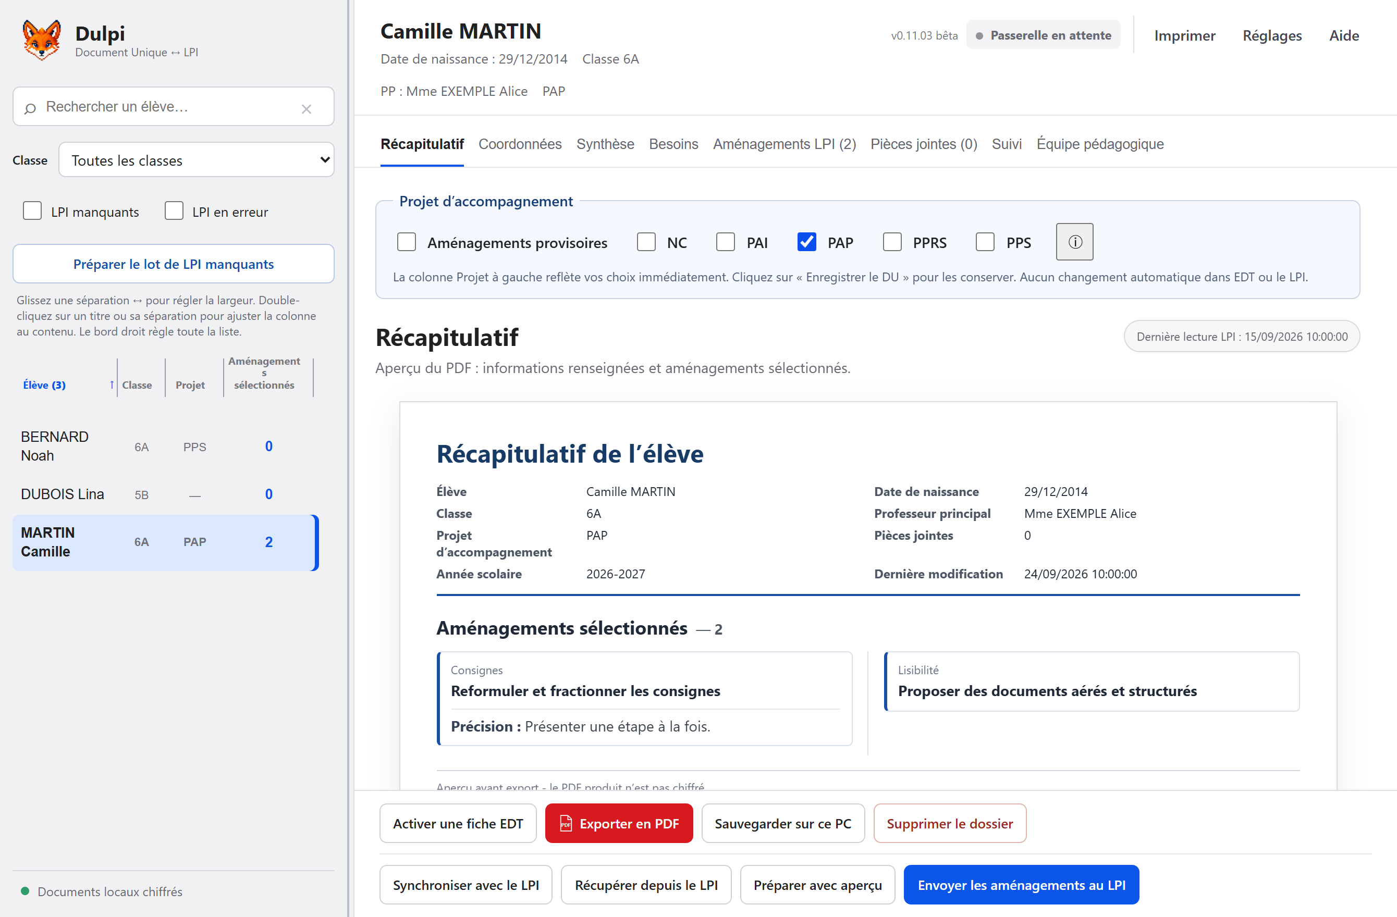1397x917 pixels.
Task: Click Sauvegarder sur ce PC
Action: click(783, 824)
